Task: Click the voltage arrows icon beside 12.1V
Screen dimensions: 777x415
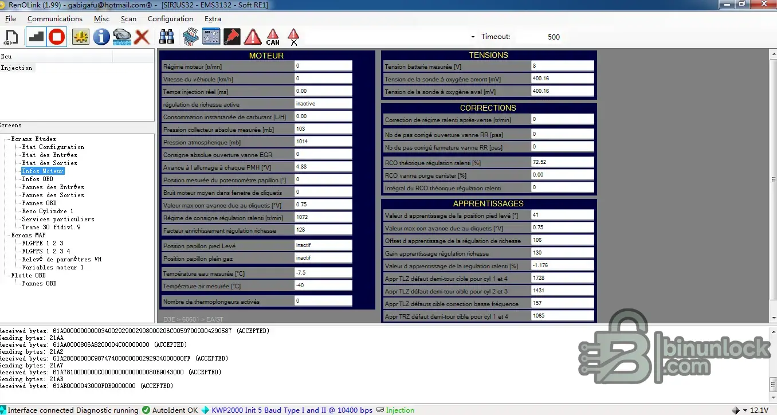Action: point(736,410)
